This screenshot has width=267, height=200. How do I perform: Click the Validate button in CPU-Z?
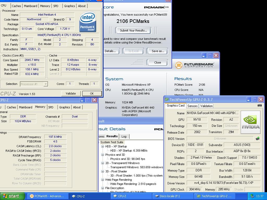click(71, 93)
